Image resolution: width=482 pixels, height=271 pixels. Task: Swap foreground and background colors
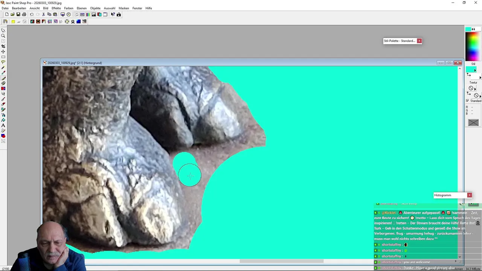pyautogui.click(x=473, y=29)
